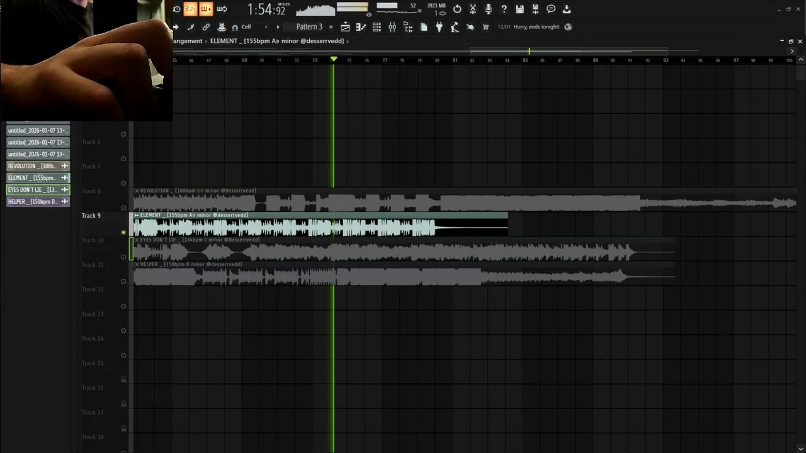This screenshot has width=806, height=453.
Task: Save the project with the floppy icon
Action: coord(519,9)
